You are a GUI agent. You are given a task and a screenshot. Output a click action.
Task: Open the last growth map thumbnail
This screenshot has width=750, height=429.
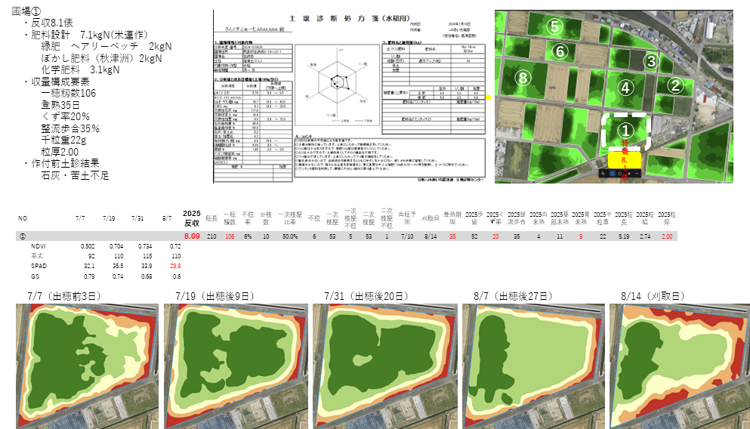click(680, 366)
